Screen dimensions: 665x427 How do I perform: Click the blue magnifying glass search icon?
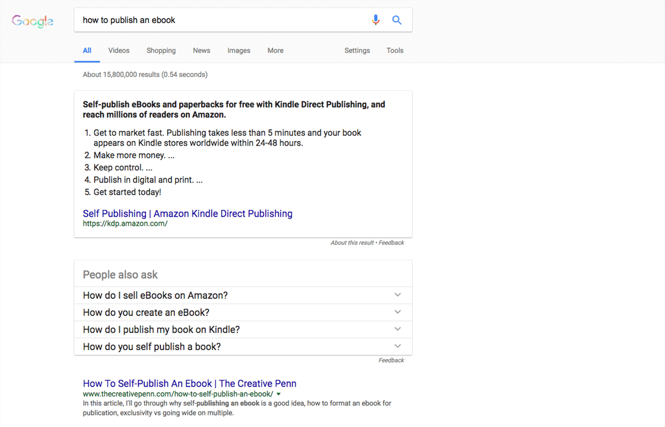click(x=397, y=20)
